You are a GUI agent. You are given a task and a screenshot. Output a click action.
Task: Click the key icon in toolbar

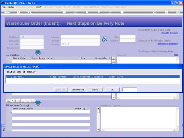(x=7, y=12)
